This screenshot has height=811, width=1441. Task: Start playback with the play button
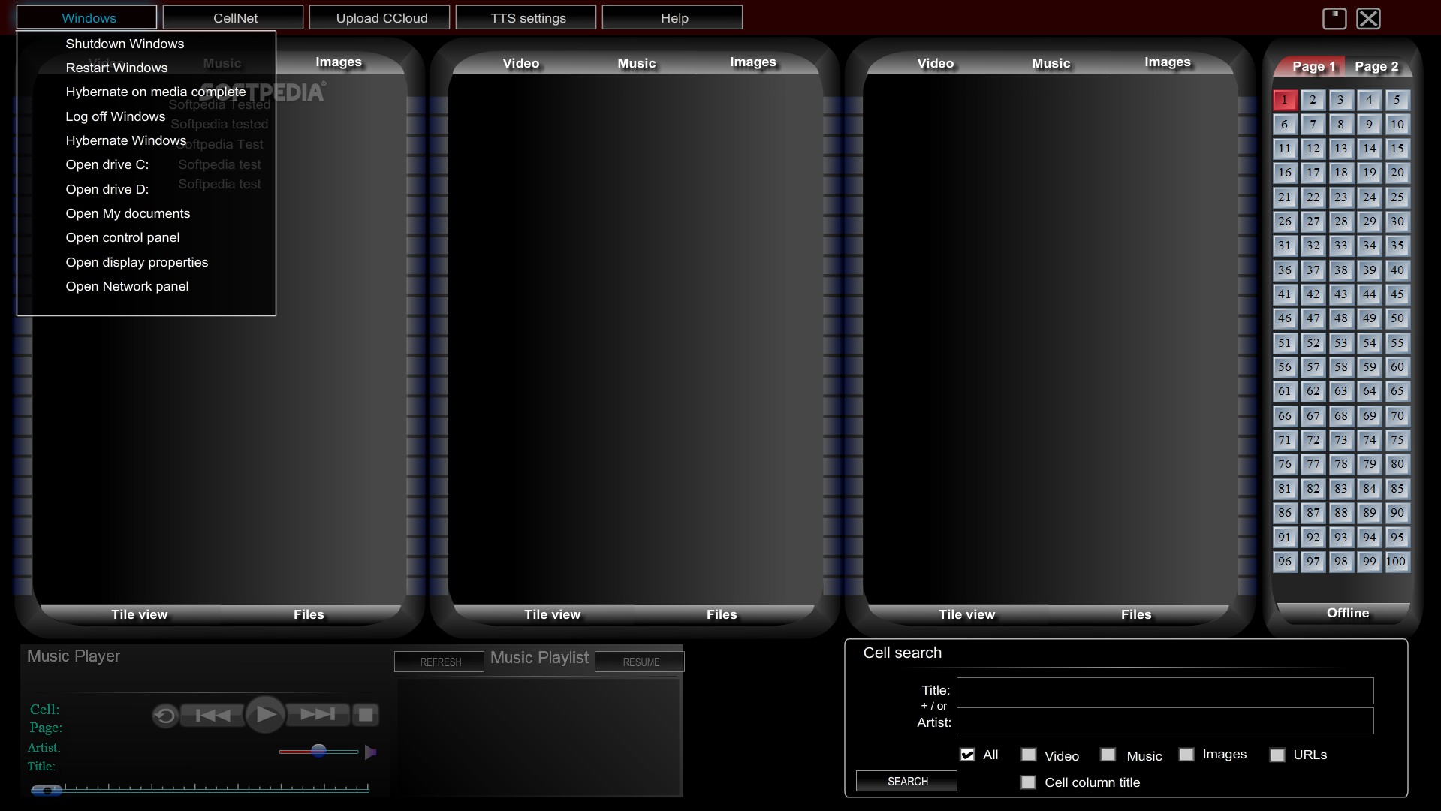265,714
